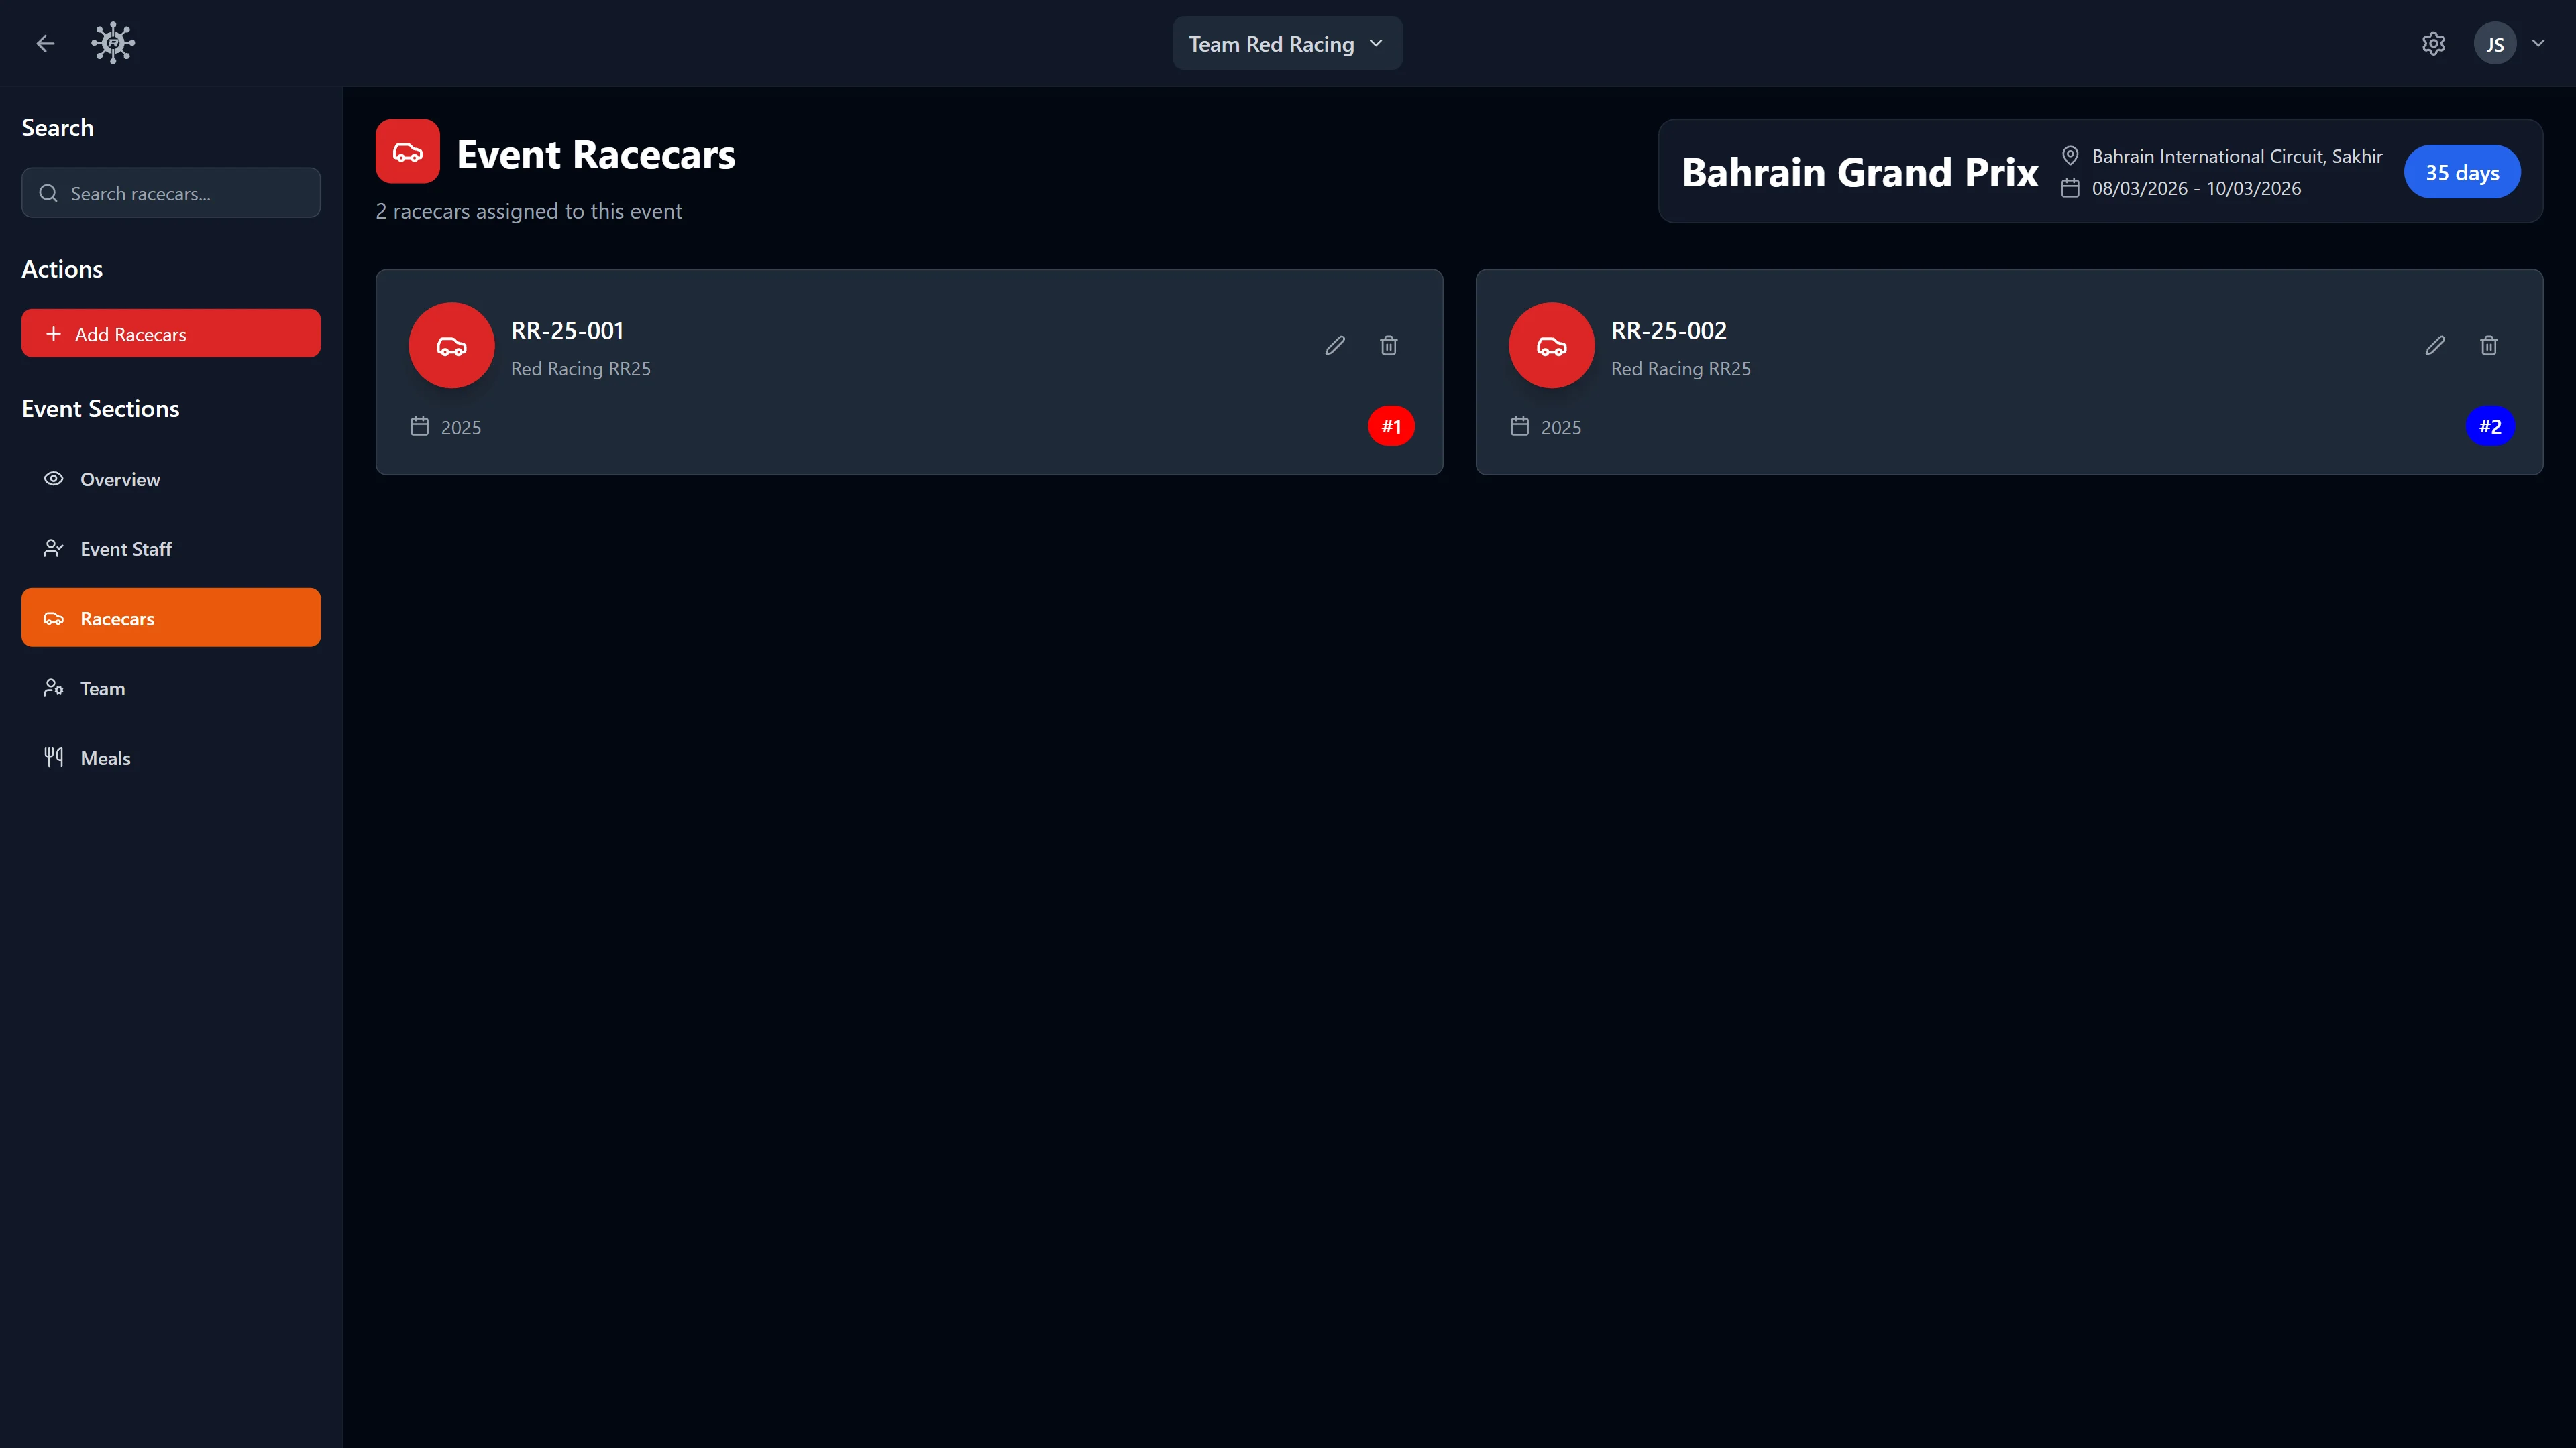Expand the Team Red Racing selector

click(1287, 43)
